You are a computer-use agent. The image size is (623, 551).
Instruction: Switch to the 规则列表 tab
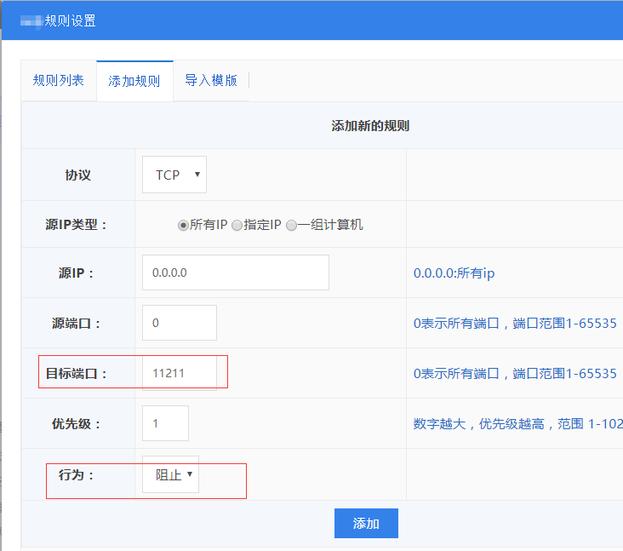point(58,81)
